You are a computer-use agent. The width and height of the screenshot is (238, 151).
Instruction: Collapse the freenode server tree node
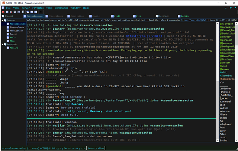pos(3,44)
